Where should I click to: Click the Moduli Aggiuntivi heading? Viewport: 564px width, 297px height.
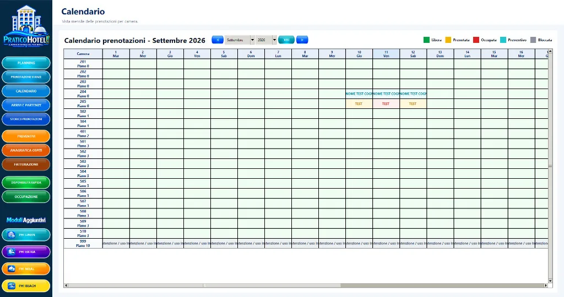[26, 220]
